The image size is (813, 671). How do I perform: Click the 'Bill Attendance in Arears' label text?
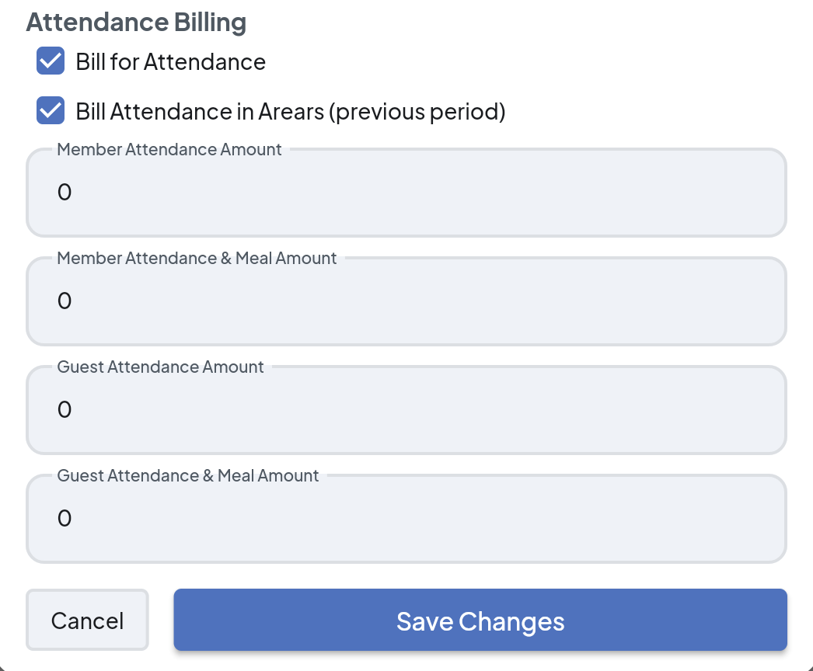(x=200, y=112)
